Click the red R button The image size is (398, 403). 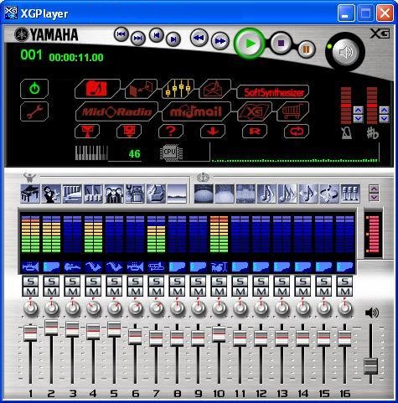tap(255, 131)
